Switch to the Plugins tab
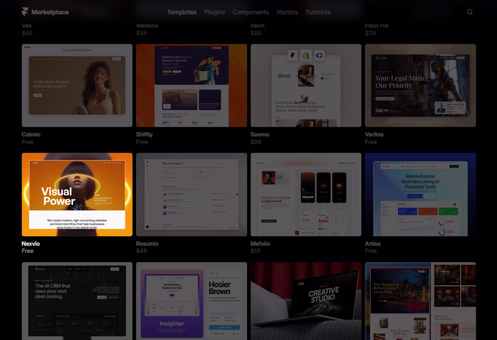497x340 pixels. 215,12
